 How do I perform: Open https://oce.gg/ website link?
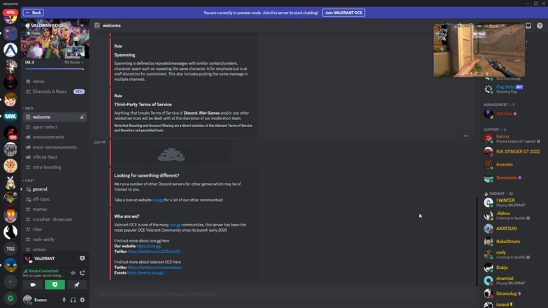[149, 246]
